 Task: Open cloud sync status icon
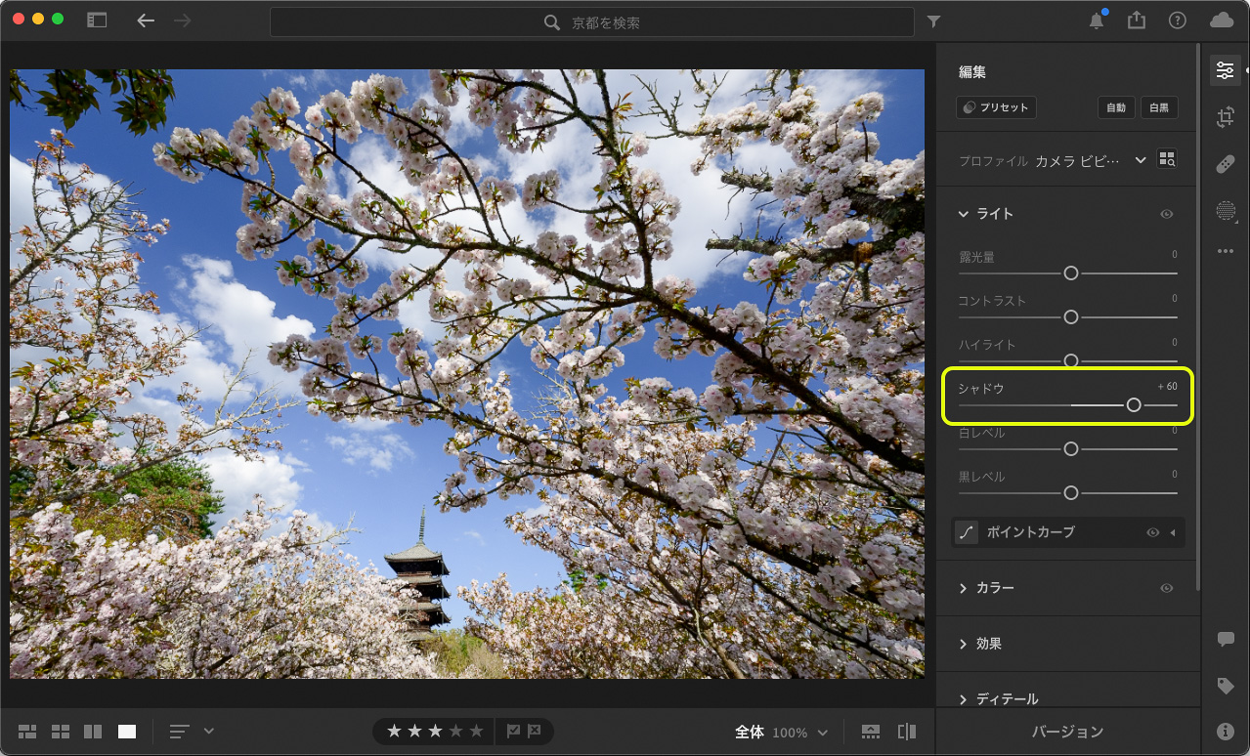point(1222,21)
